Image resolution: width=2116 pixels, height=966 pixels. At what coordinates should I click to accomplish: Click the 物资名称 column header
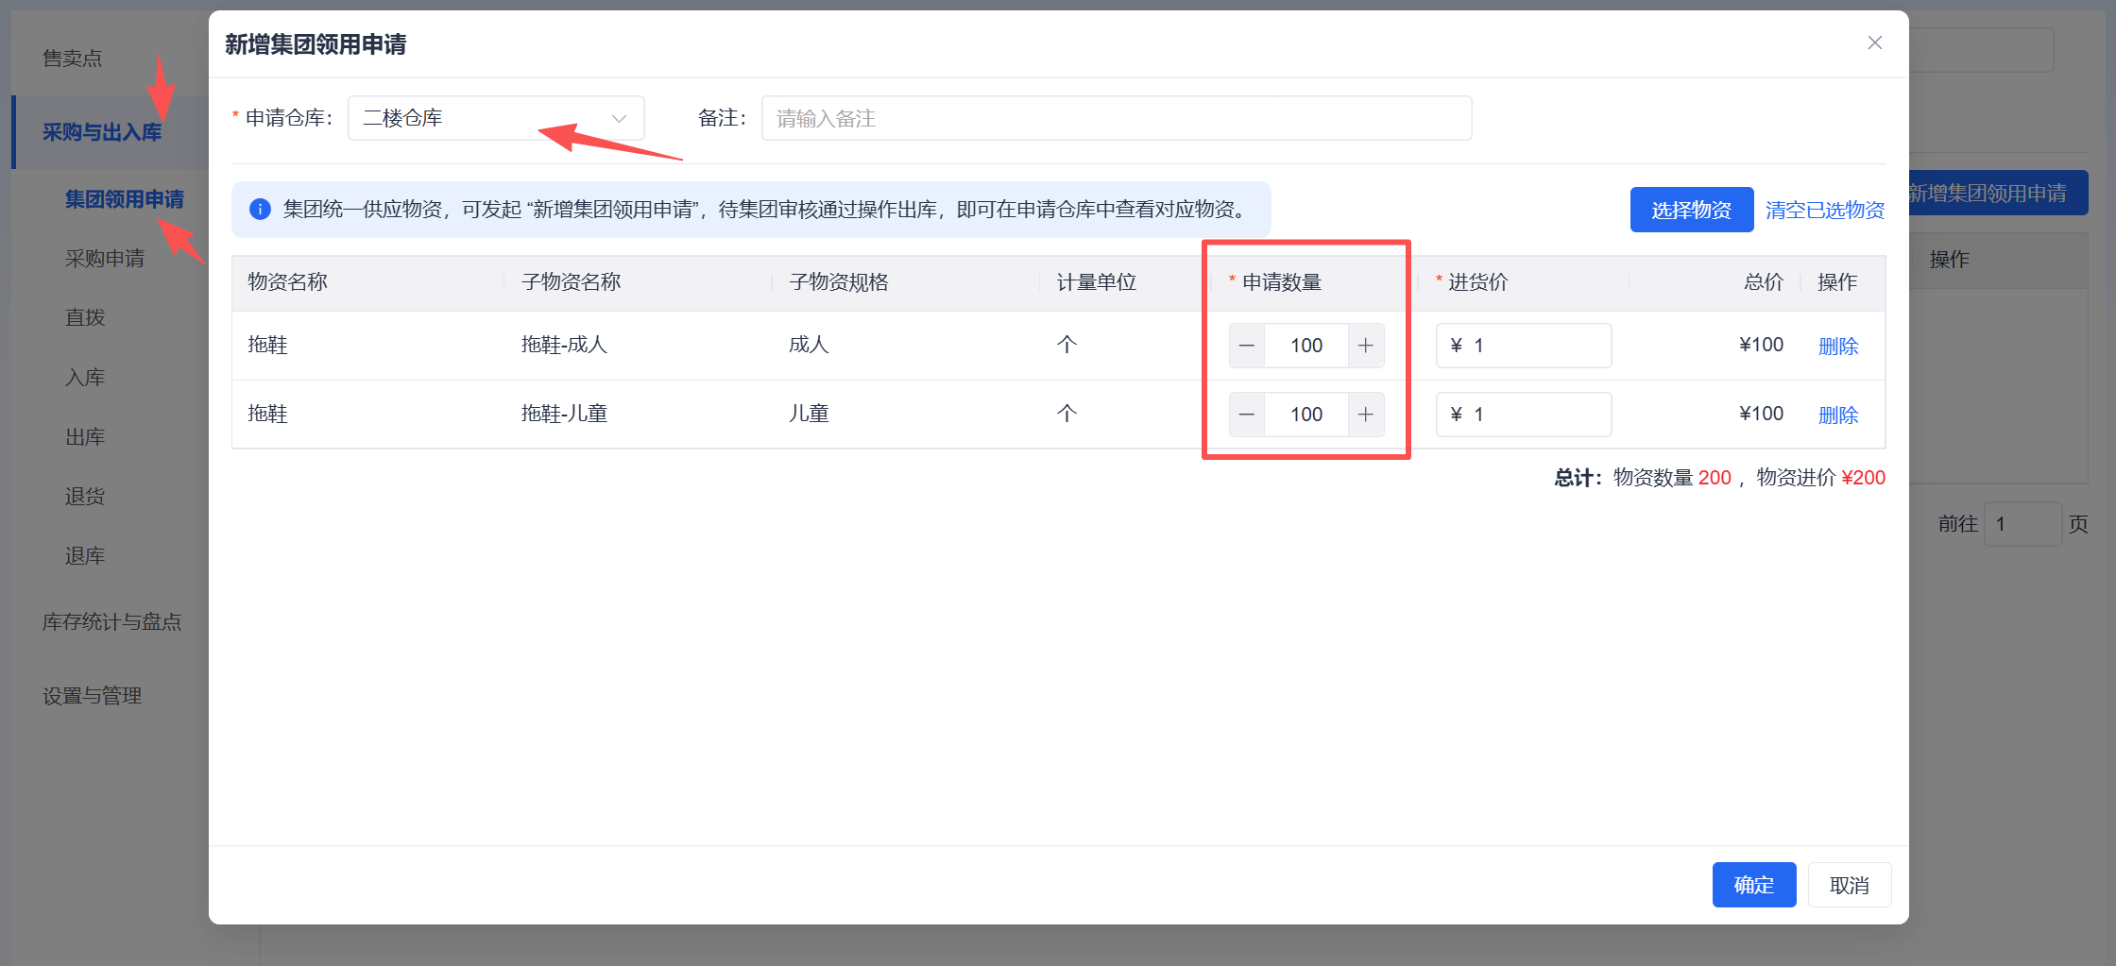[x=288, y=282]
